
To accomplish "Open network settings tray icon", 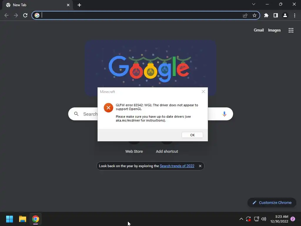I will tap(256, 219).
